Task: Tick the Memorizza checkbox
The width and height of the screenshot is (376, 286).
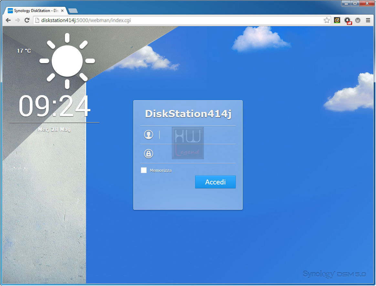Action: (144, 170)
